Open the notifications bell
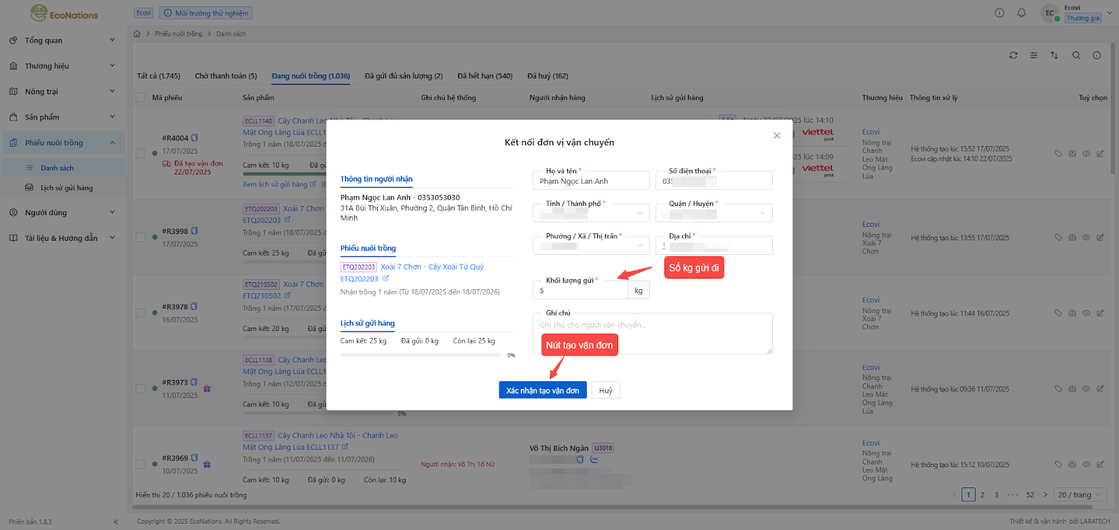The image size is (1119, 530). coord(1022,13)
